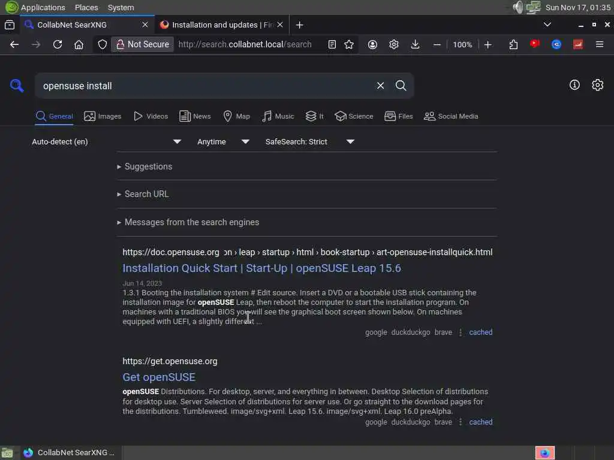Open the Auto-detect (en) language dropdown

(x=107, y=141)
